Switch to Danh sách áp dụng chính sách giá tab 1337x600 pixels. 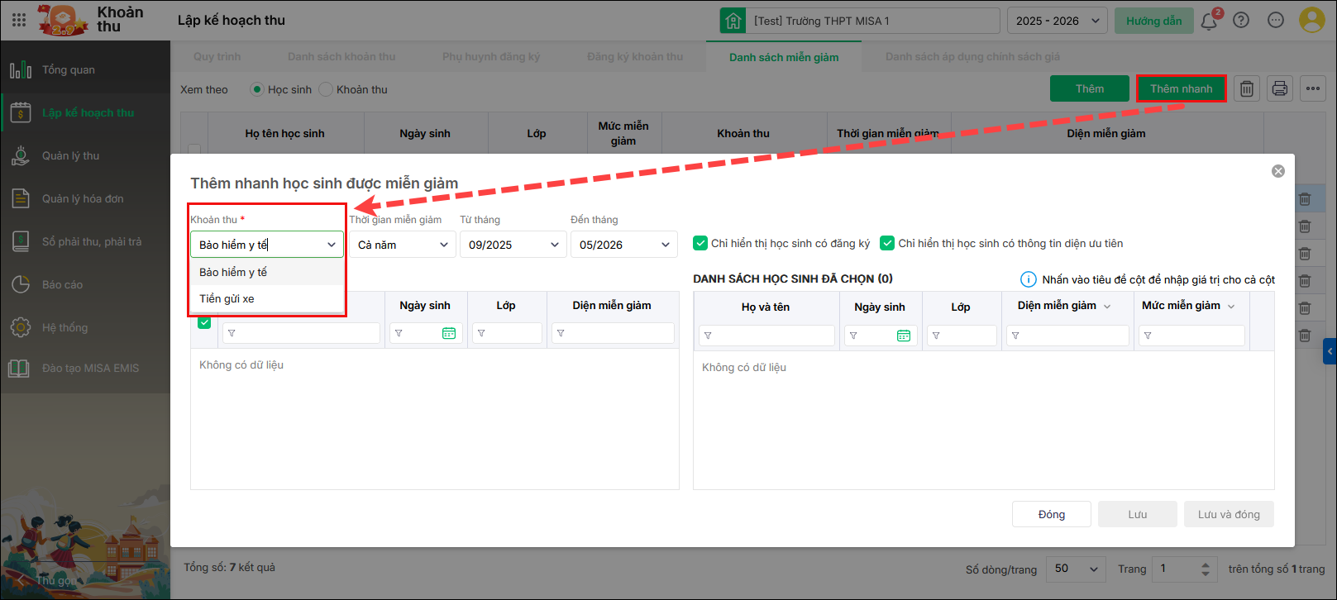point(972,56)
